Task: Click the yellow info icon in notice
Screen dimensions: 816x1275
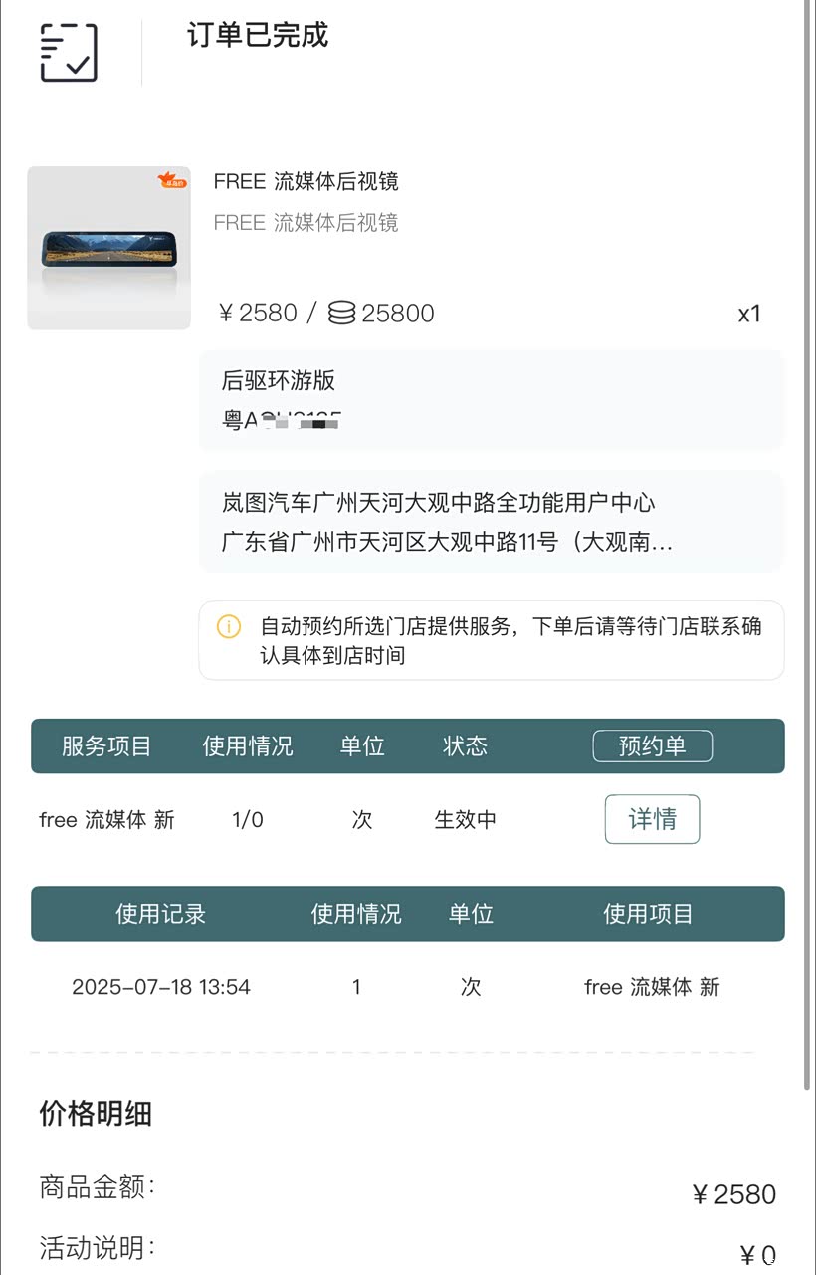Action: (229, 626)
